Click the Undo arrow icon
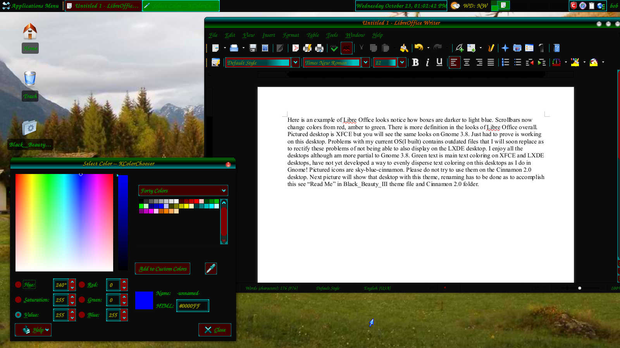 [x=419, y=48]
